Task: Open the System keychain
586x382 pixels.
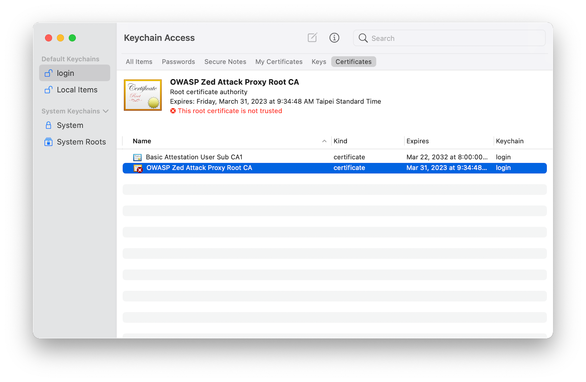Action: [x=75, y=125]
